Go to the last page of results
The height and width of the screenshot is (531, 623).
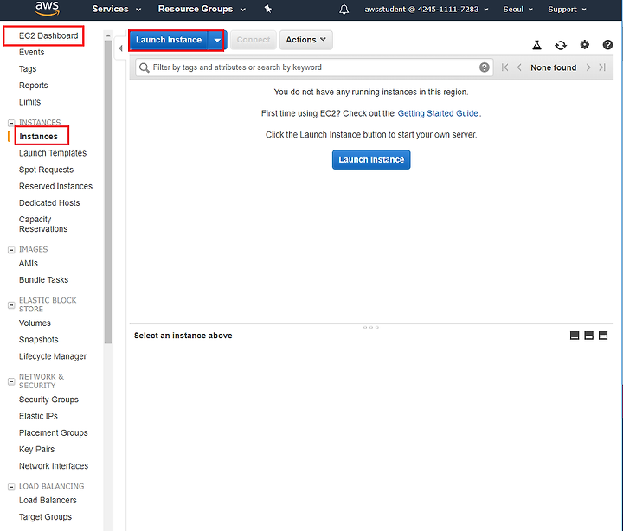(602, 67)
